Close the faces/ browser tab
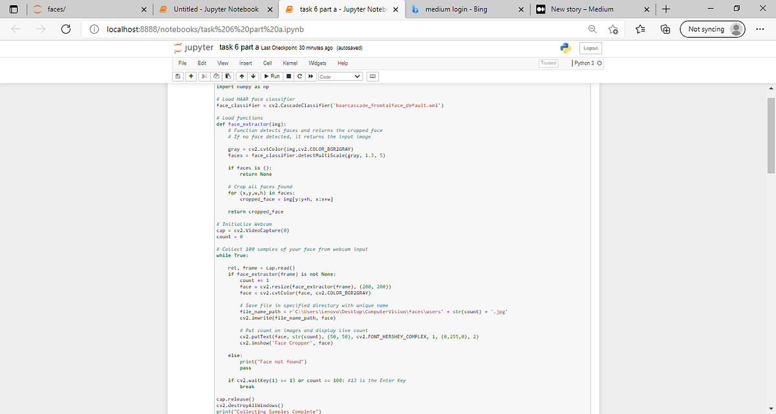The height and width of the screenshot is (414, 776). coord(144,9)
